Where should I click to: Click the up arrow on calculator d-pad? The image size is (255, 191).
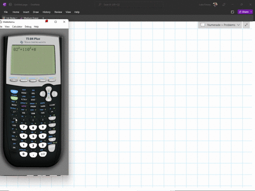(x=48, y=89)
